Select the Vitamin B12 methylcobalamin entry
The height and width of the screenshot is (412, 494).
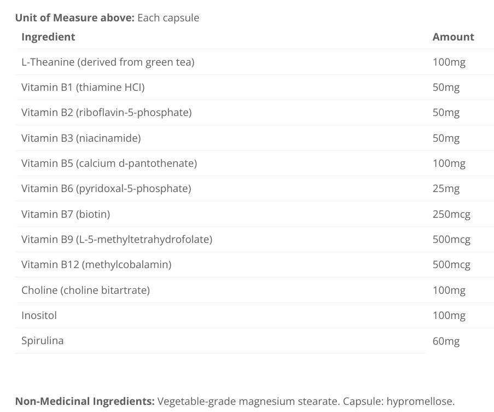[96, 264]
